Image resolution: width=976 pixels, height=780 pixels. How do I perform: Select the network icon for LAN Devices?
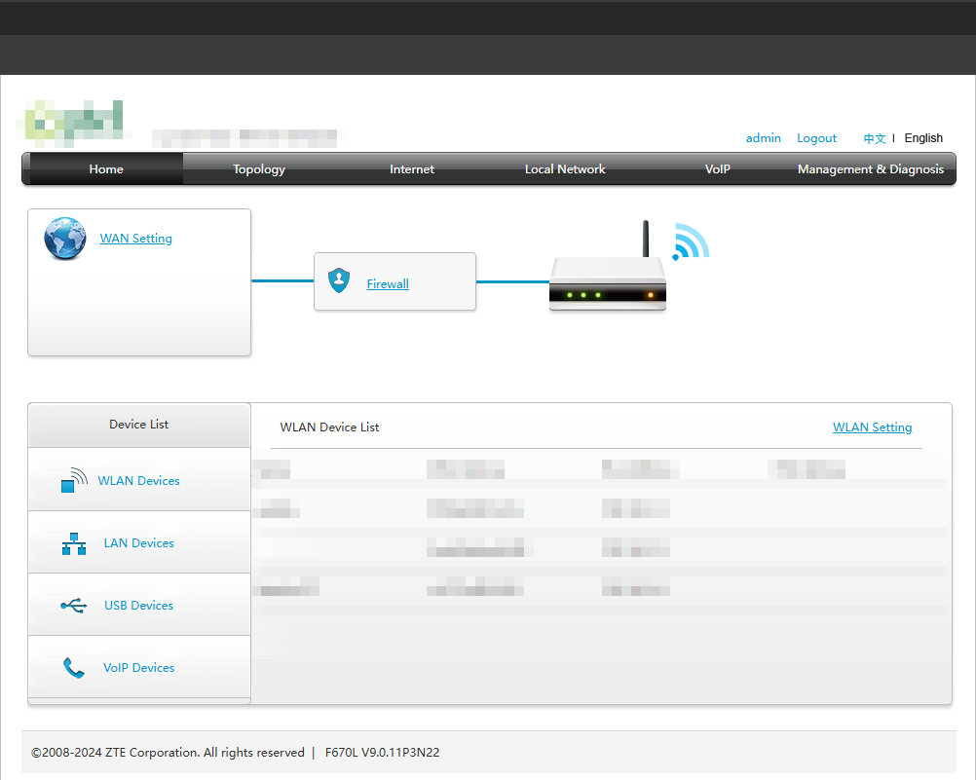[x=73, y=543]
